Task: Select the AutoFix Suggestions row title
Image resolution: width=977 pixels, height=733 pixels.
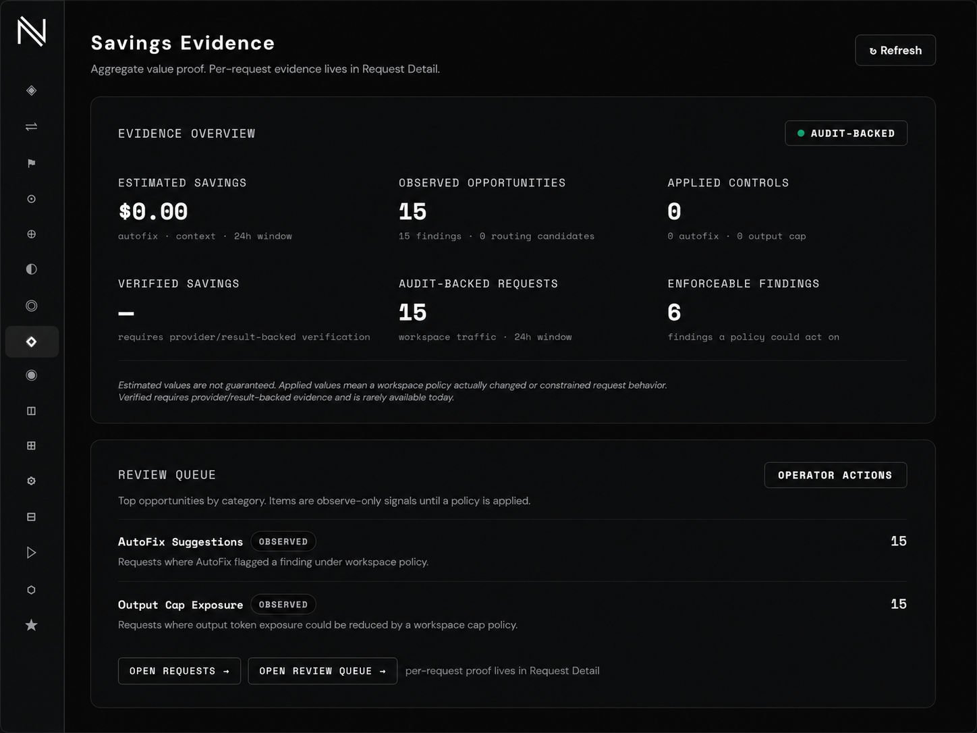Action: coord(180,542)
